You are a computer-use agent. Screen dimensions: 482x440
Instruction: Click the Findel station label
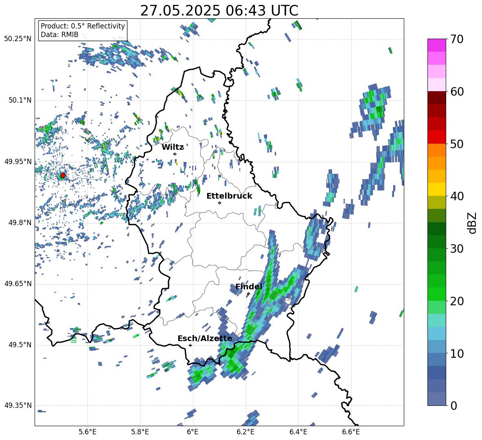[x=249, y=287]
